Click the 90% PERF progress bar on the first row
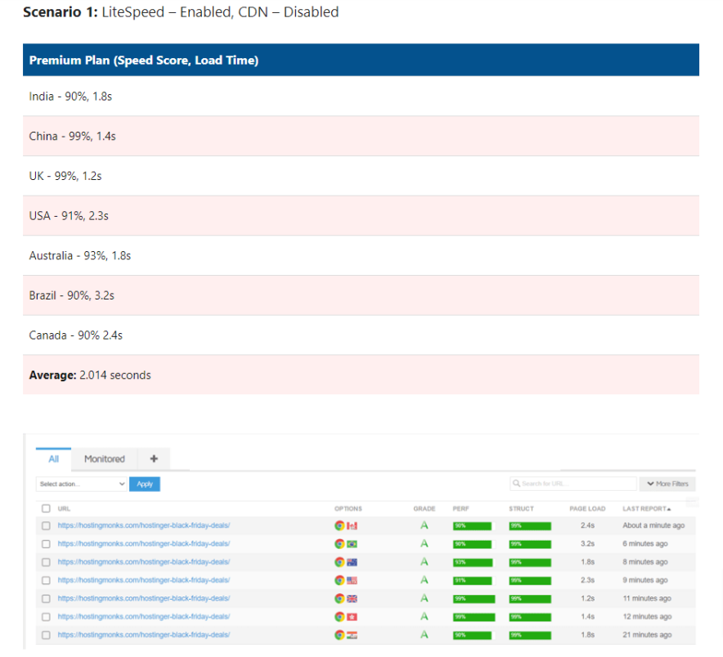Image resolution: width=723 pixels, height=657 pixels. (473, 525)
